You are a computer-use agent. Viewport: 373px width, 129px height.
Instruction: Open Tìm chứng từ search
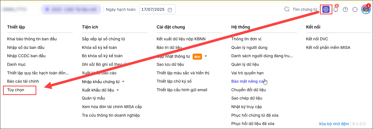pyautogui.click(x=305, y=10)
